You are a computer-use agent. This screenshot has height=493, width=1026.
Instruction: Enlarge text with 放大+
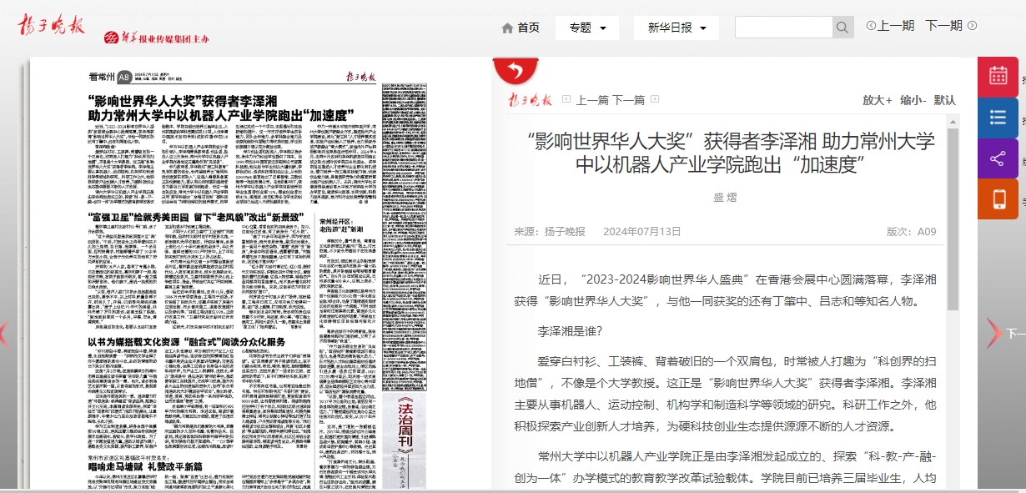[x=878, y=99]
